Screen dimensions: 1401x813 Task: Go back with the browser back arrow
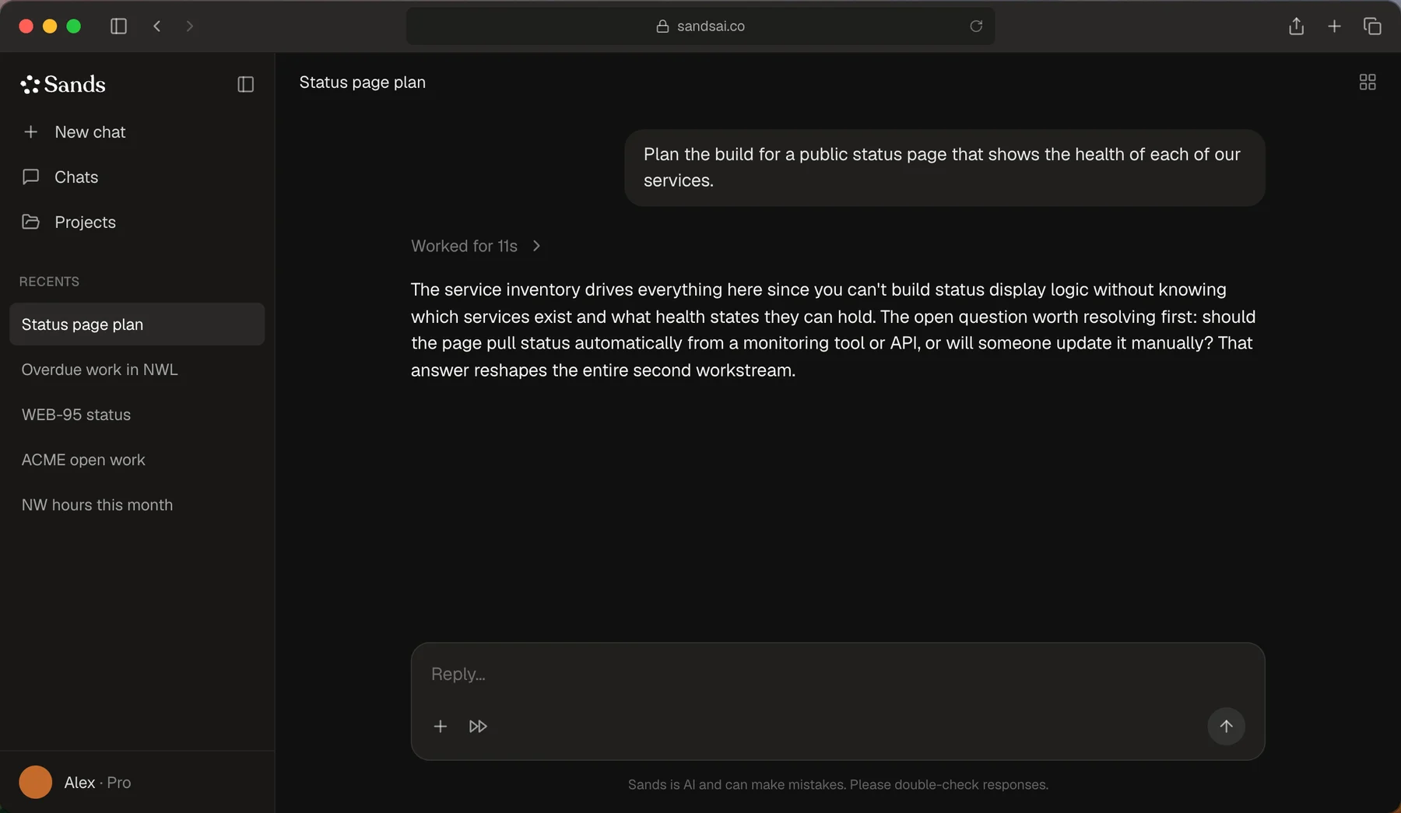pyautogui.click(x=157, y=26)
